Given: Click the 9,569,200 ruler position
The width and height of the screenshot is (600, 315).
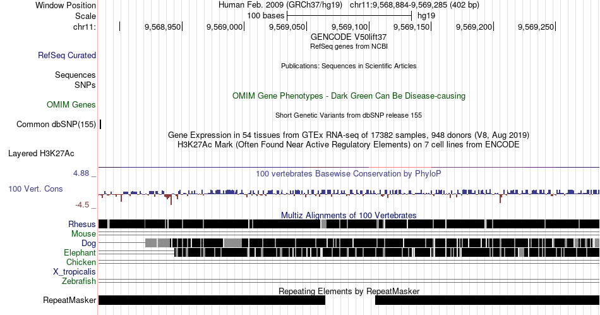Looking at the screenshot, I should [474, 27].
